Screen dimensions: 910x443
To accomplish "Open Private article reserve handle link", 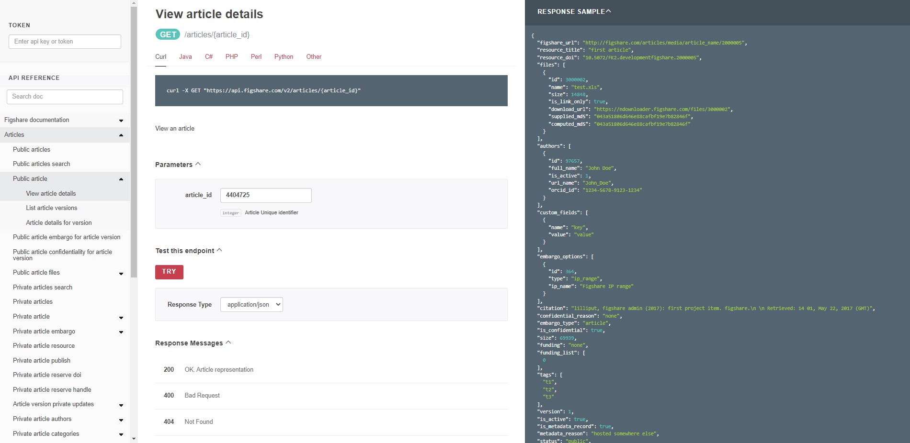I will (52, 390).
